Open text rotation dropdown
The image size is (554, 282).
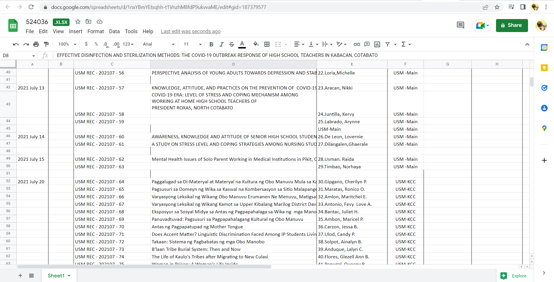(342, 44)
